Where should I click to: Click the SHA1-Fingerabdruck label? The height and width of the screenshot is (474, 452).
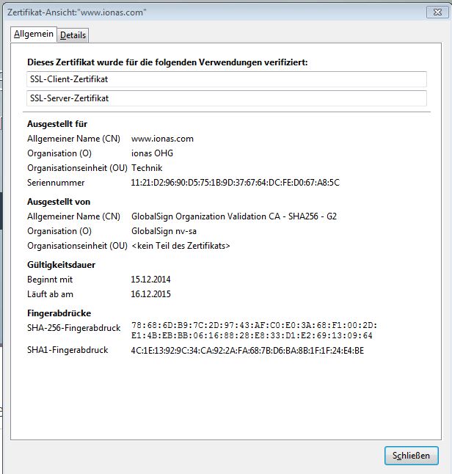coord(68,350)
